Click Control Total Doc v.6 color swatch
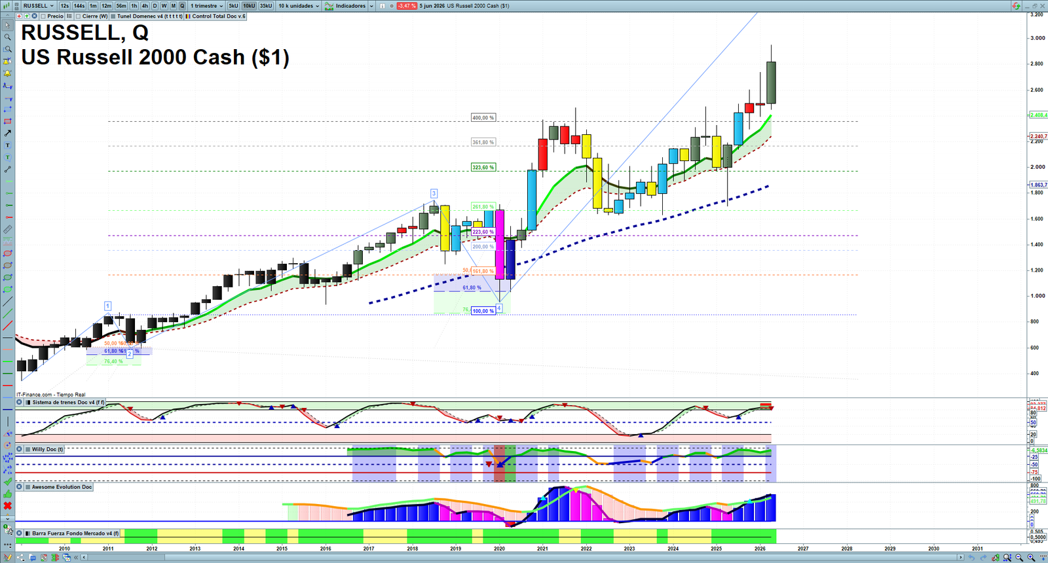 (x=188, y=16)
